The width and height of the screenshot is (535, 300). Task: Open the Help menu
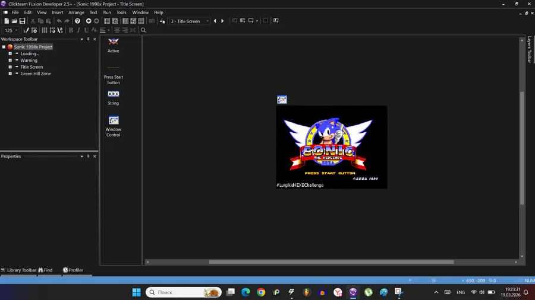point(159,12)
